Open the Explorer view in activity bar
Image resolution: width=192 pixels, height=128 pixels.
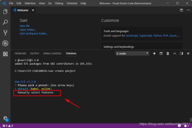click(x=5, y=12)
